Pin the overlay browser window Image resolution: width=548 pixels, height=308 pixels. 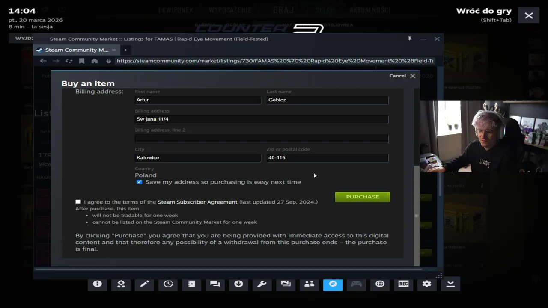click(409, 38)
